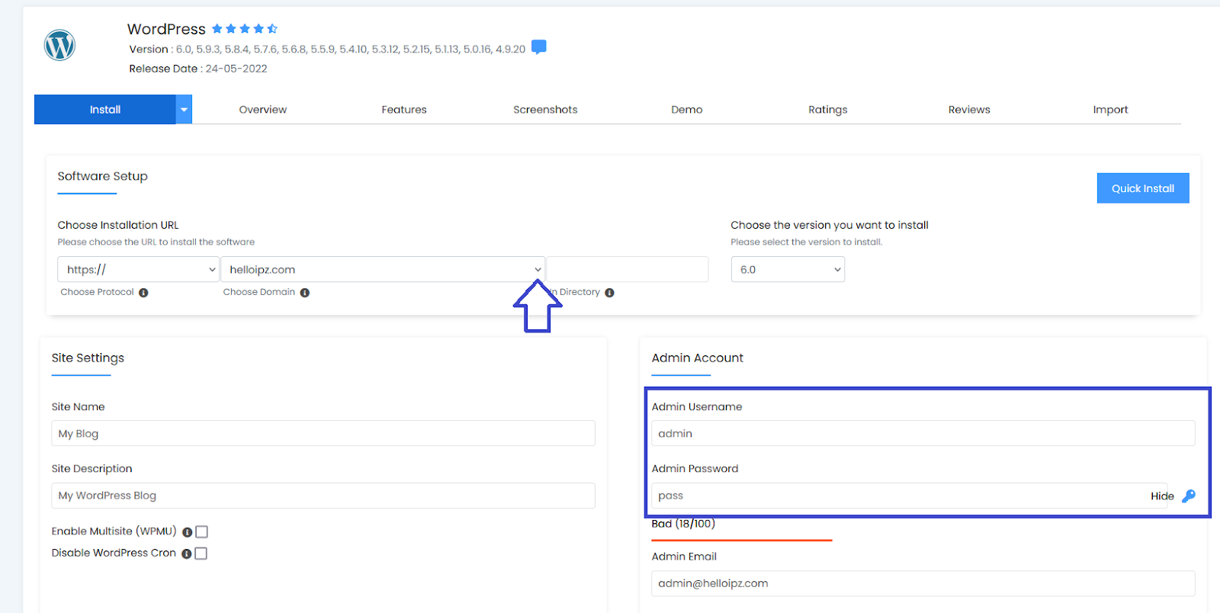This screenshot has width=1220, height=613.
Task: Click 'Choose the version you want to install'
Action: [830, 225]
